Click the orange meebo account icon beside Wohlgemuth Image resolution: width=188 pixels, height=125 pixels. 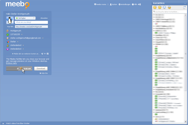coord(8,31)
